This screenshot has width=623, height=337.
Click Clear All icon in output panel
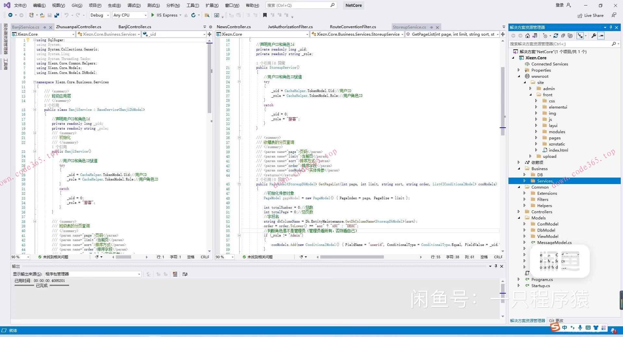tap(175, 274)
